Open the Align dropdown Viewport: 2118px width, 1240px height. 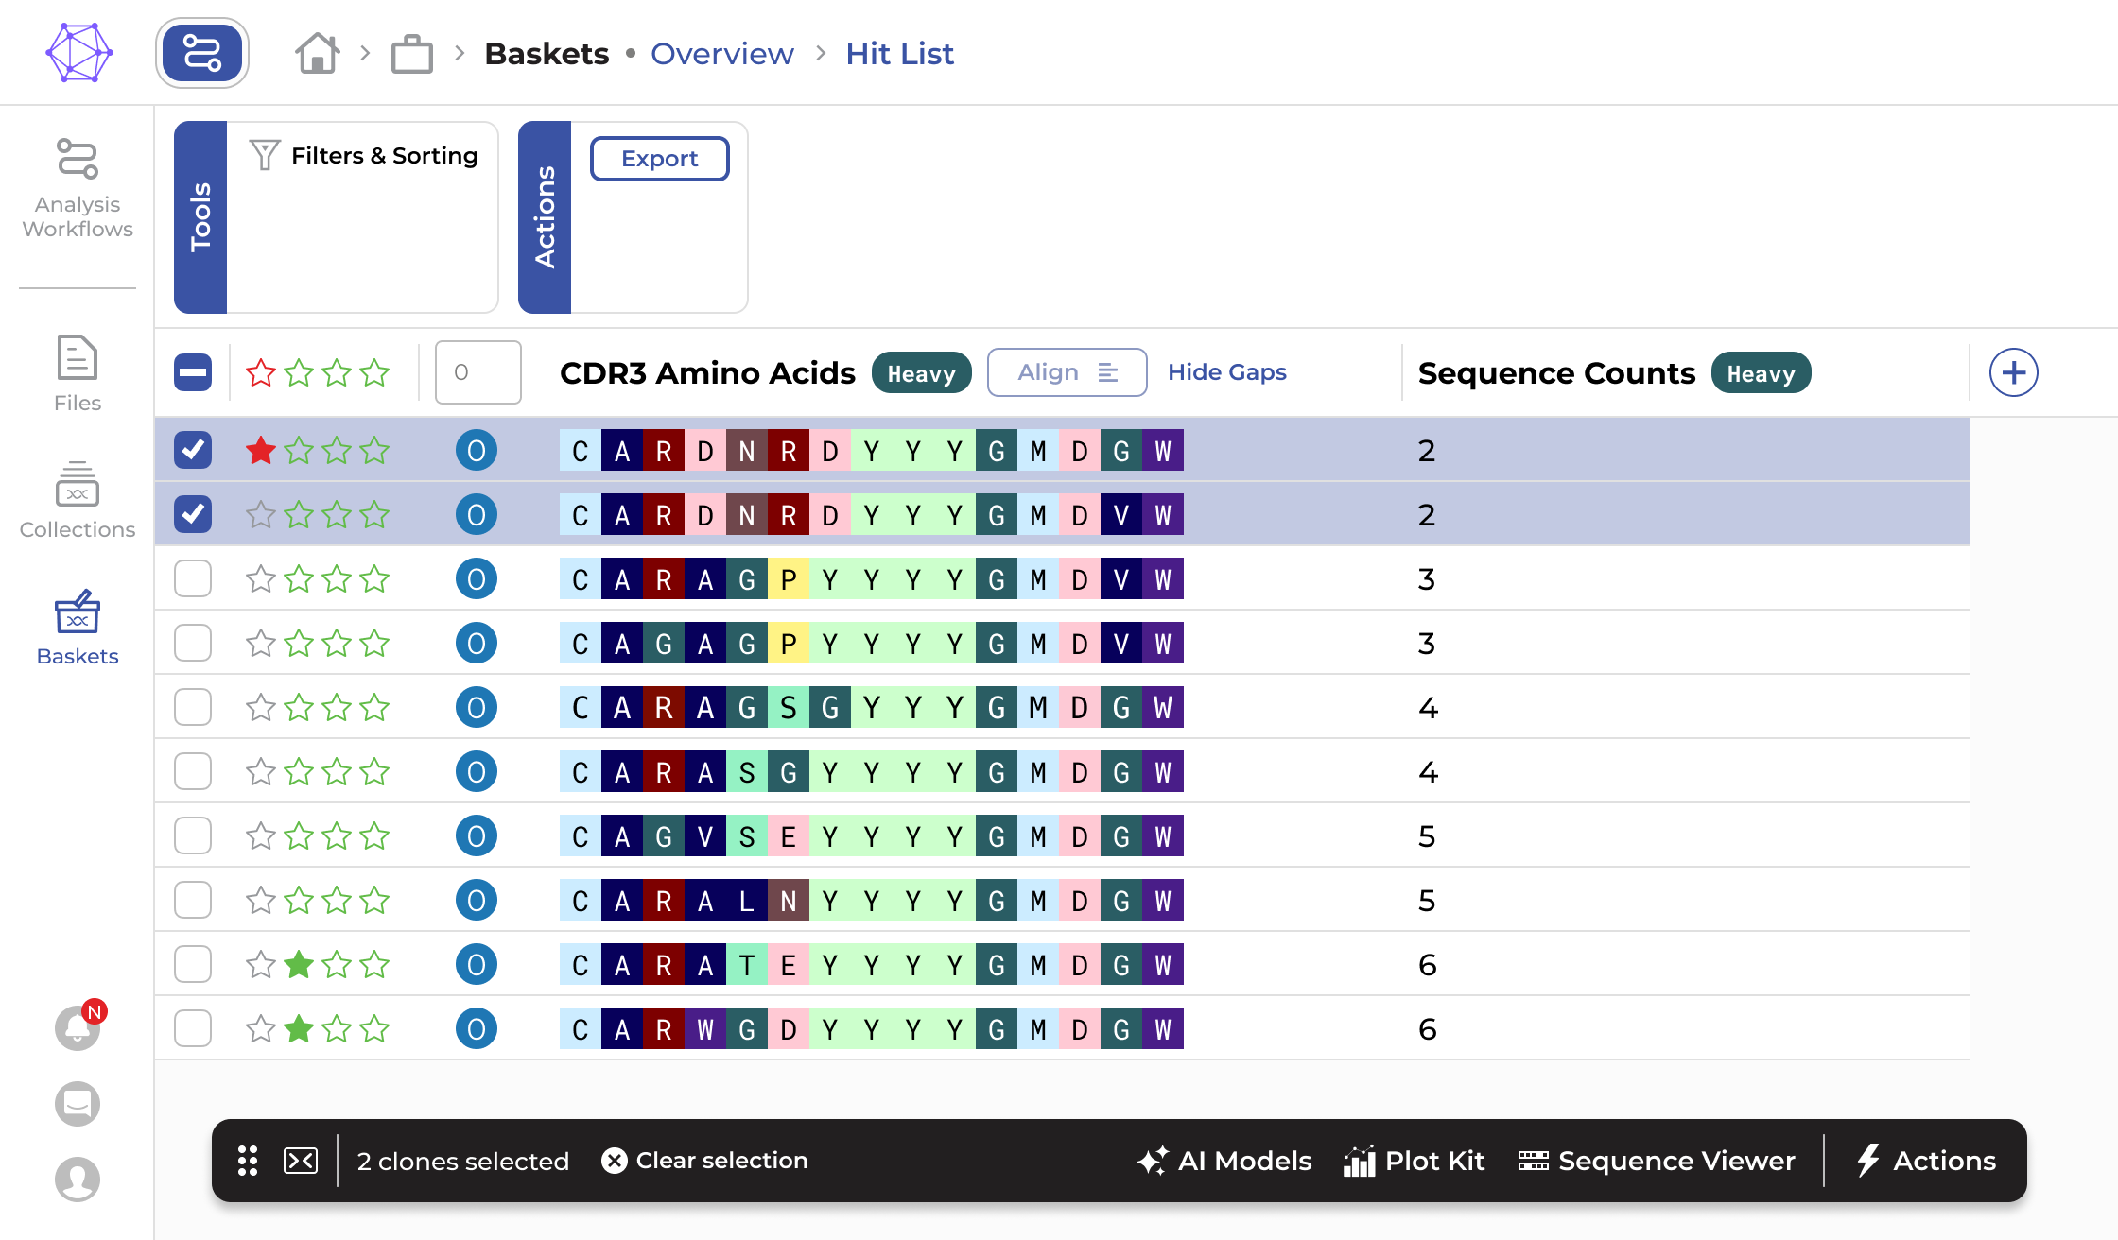pyautogui.click(x=1067, y=372)
